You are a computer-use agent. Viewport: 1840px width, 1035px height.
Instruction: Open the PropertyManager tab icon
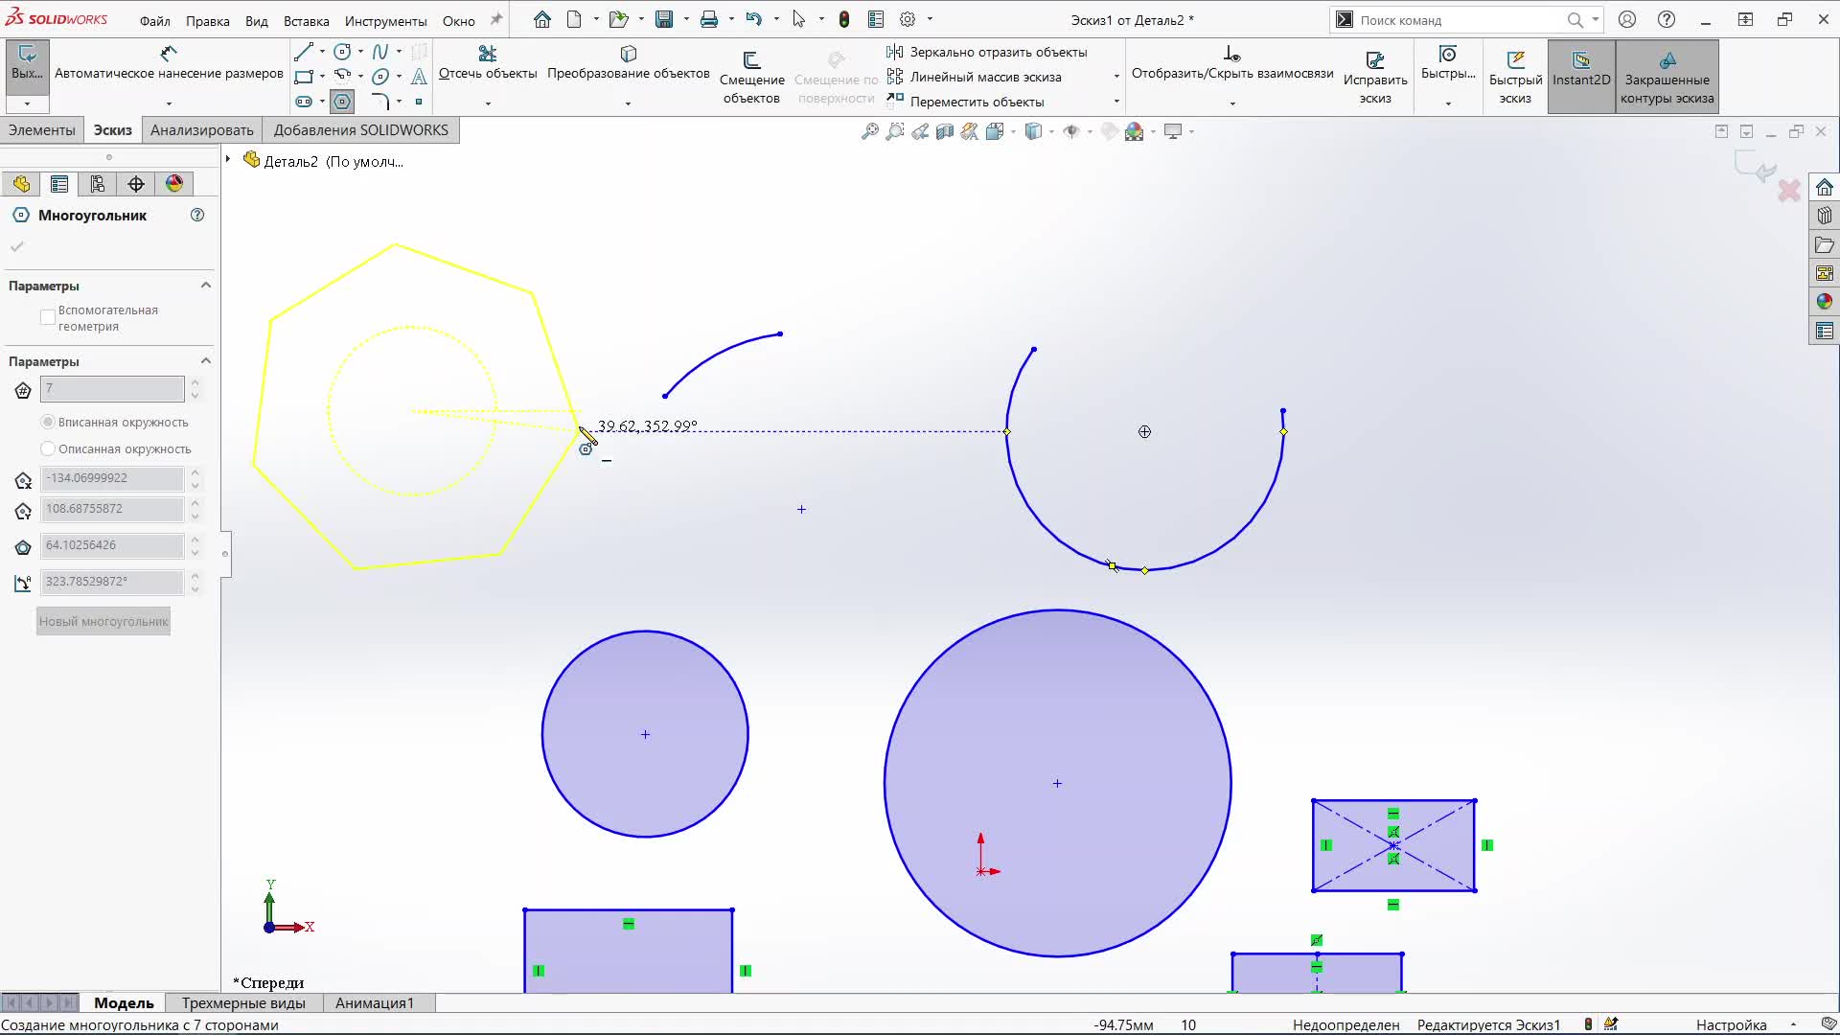tap(59, 184)
